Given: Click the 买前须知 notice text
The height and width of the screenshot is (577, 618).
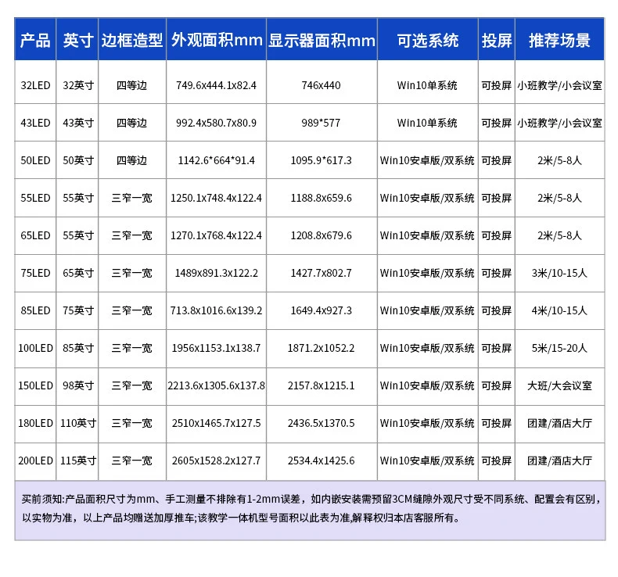Looking at the screenshot, I should click(311, 508).
